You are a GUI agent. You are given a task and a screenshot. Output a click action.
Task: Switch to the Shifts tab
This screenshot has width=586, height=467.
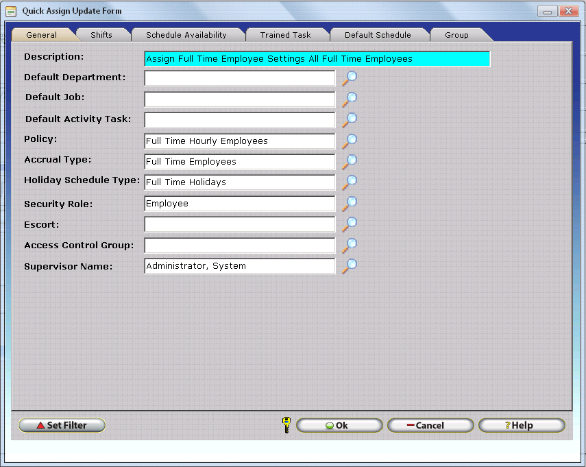pos(101,35)
